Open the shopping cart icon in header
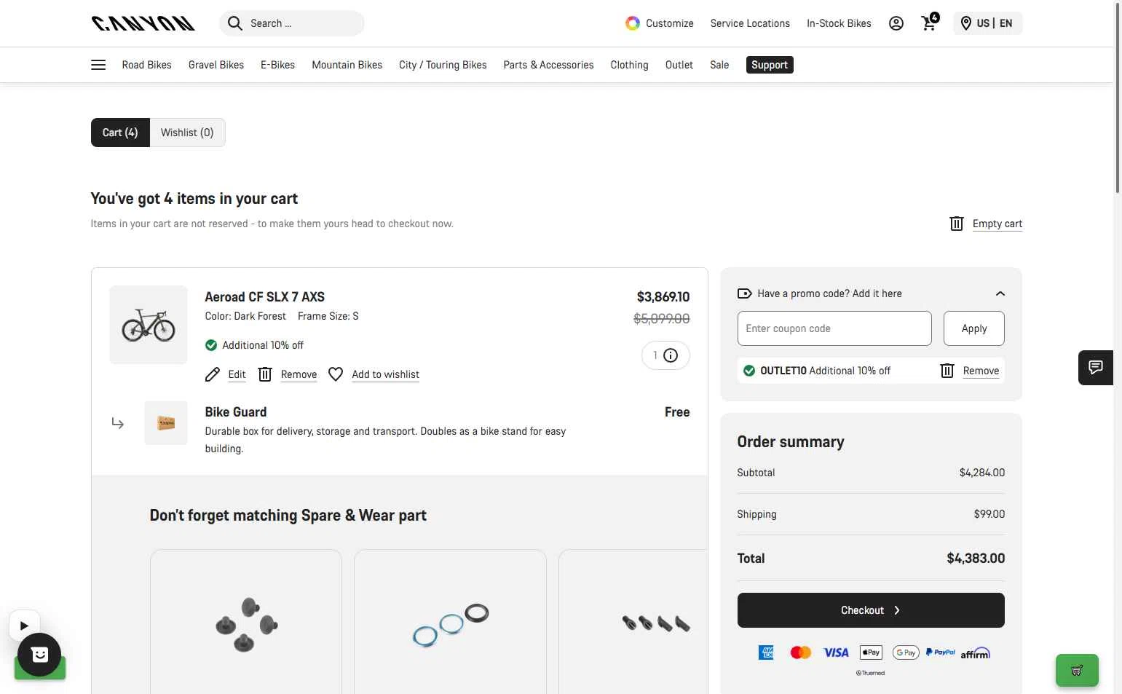 [x=930, y=23]
